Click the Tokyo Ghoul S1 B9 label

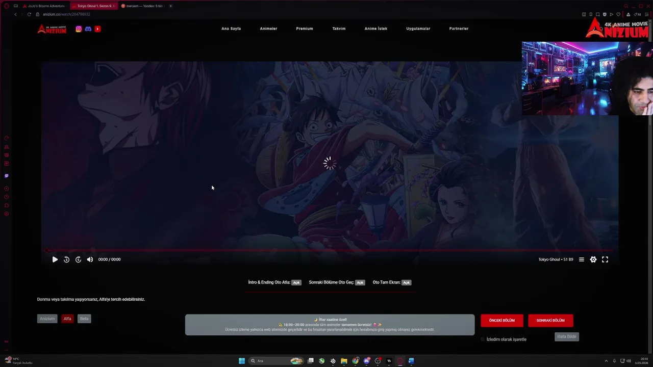(x=556, y=259)
